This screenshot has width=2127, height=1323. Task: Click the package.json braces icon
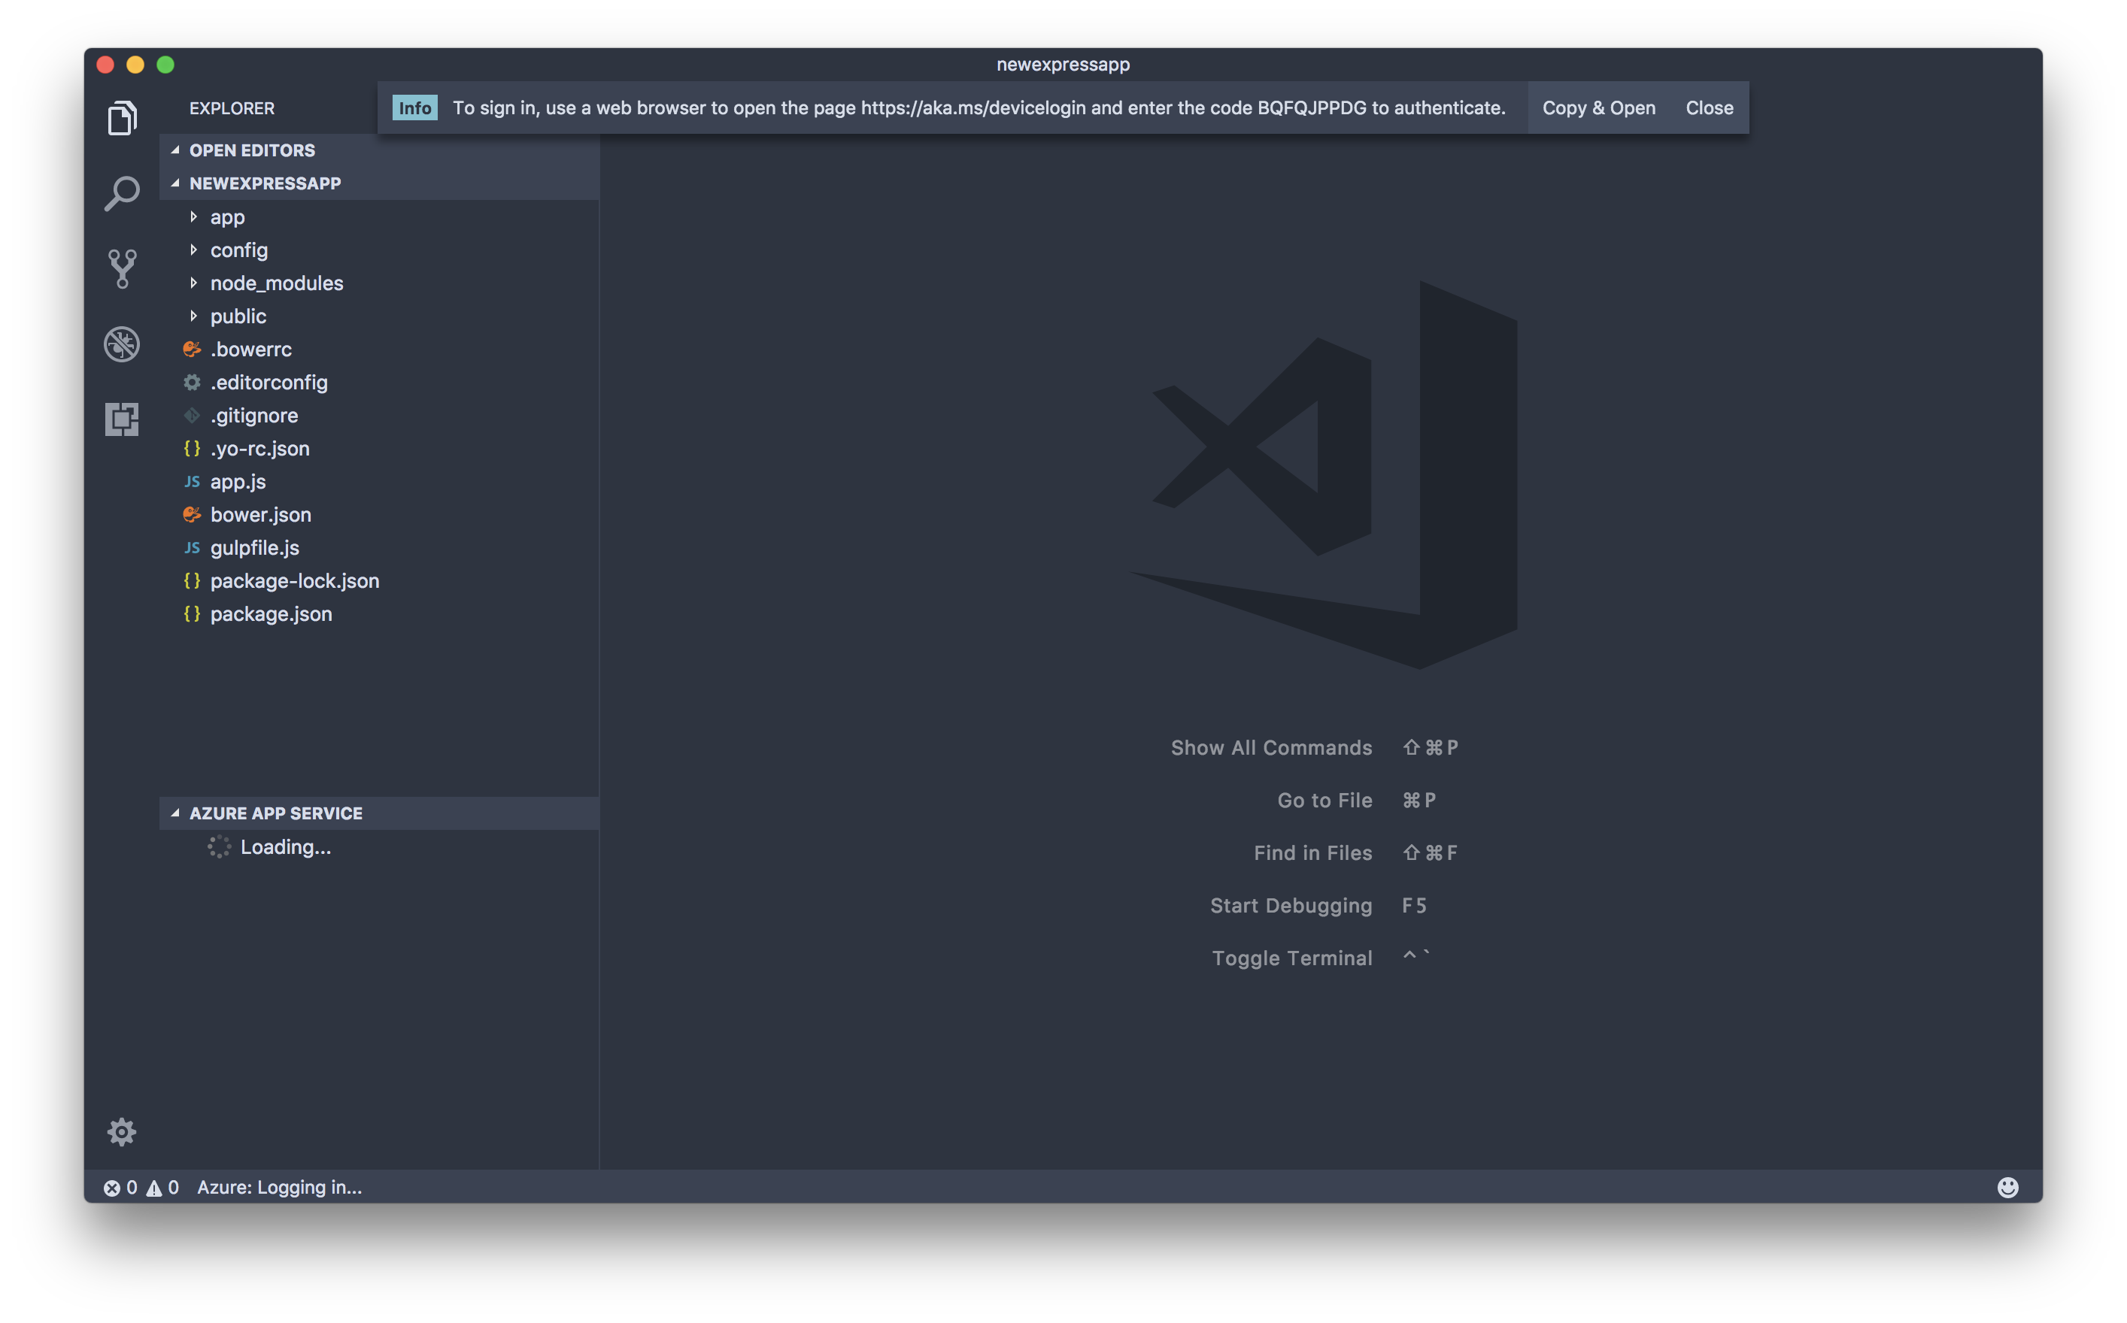coord(192,613)
